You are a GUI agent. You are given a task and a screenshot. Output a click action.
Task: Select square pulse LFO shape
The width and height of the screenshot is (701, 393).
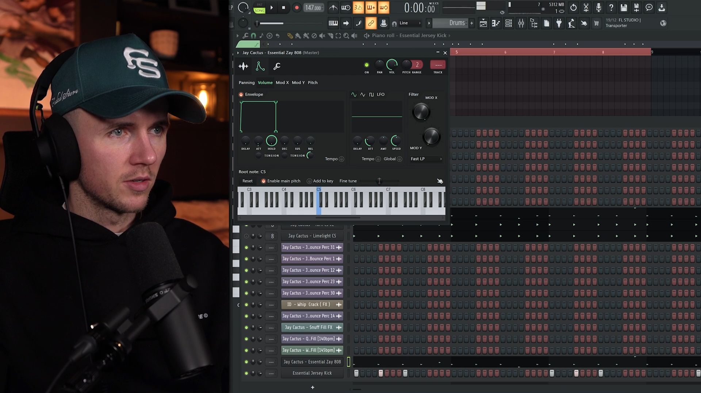371,94
